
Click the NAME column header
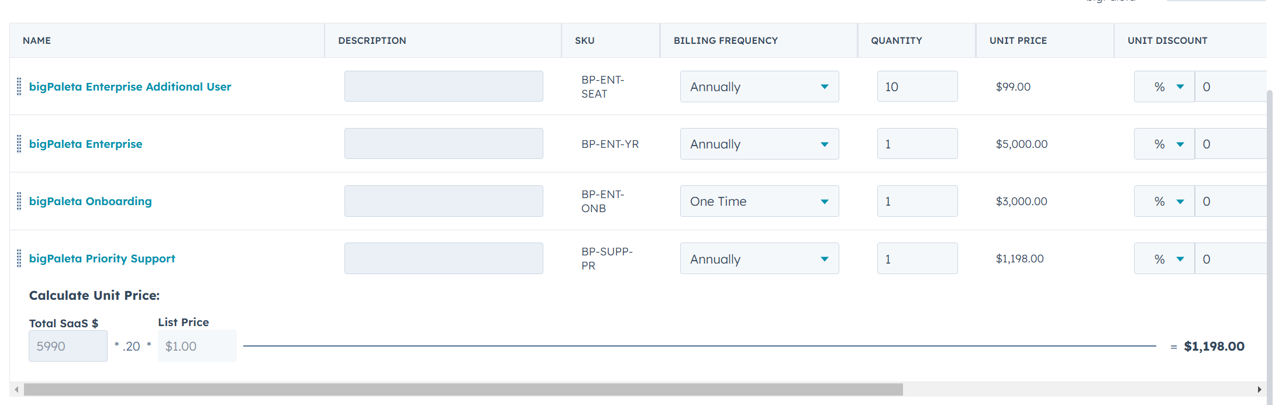[x=36, y=40]
